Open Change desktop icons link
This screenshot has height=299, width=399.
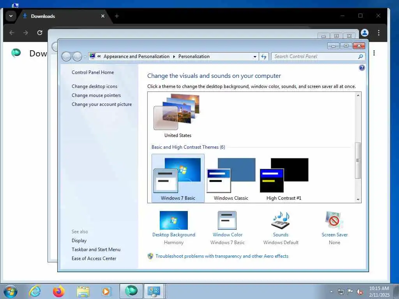(94, 86)
